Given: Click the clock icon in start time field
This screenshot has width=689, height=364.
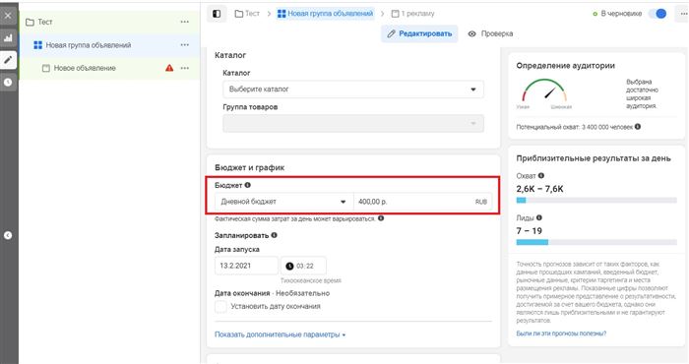Looking at the screenshot, I should click(289, 266).
